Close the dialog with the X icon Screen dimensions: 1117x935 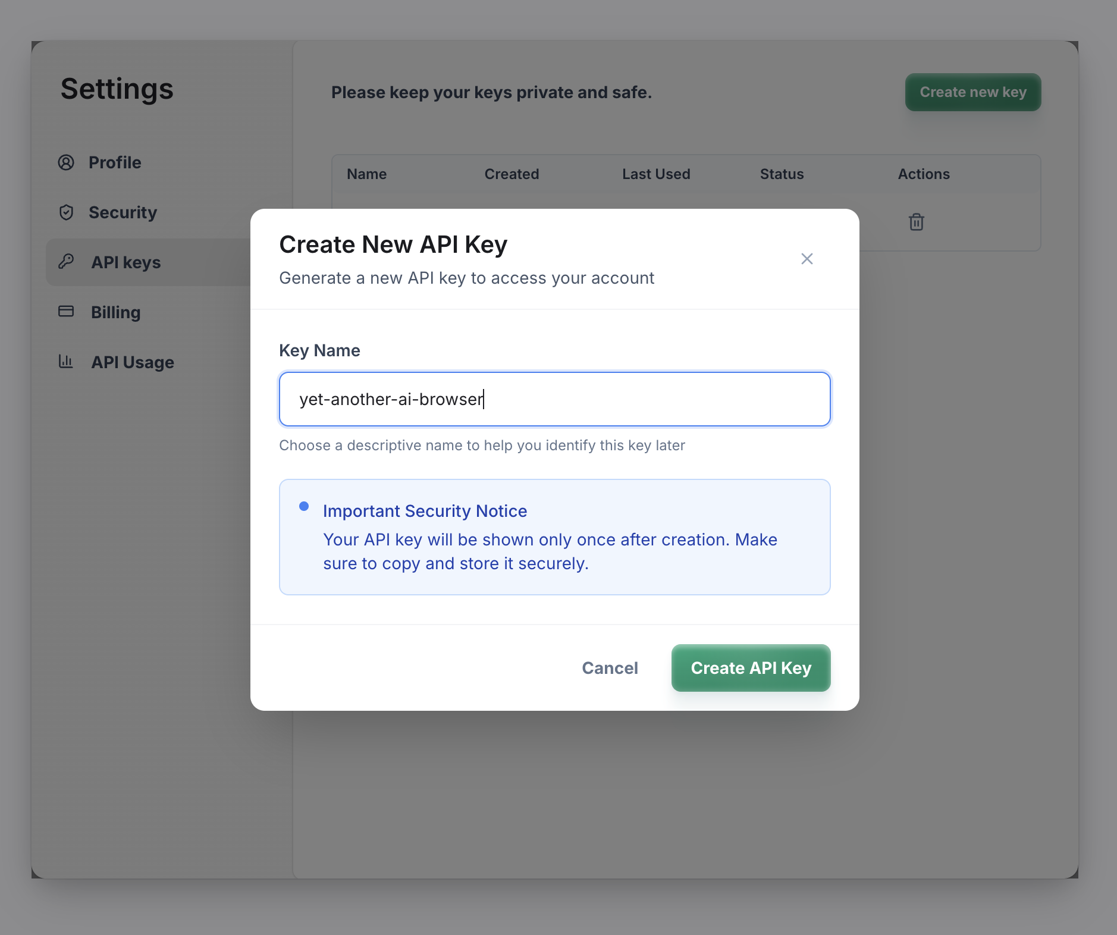(807, 258)
